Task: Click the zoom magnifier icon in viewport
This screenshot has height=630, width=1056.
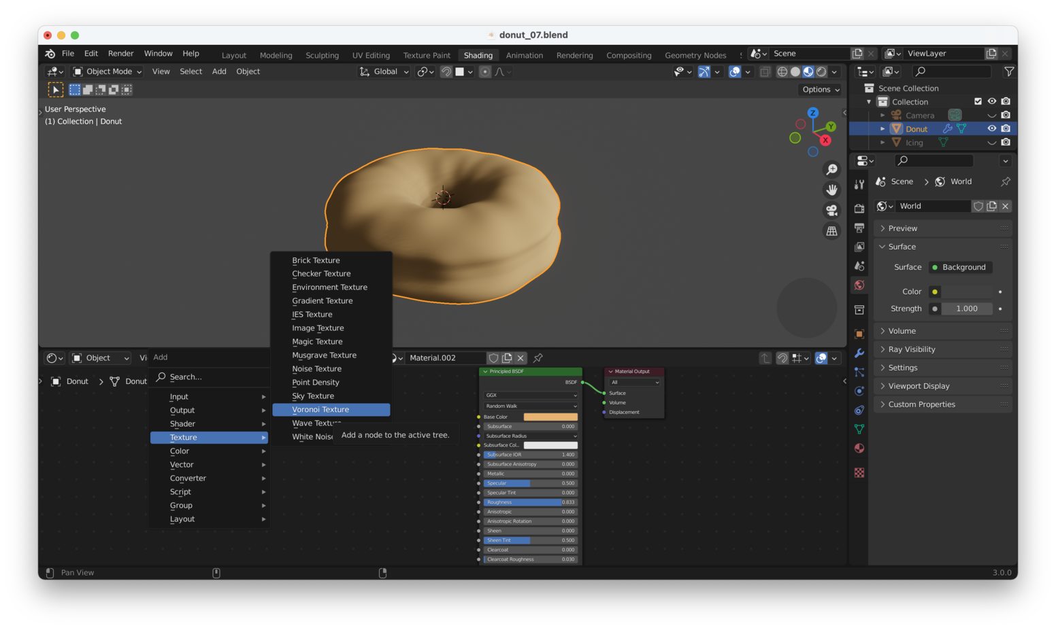Action: point(831,169)
